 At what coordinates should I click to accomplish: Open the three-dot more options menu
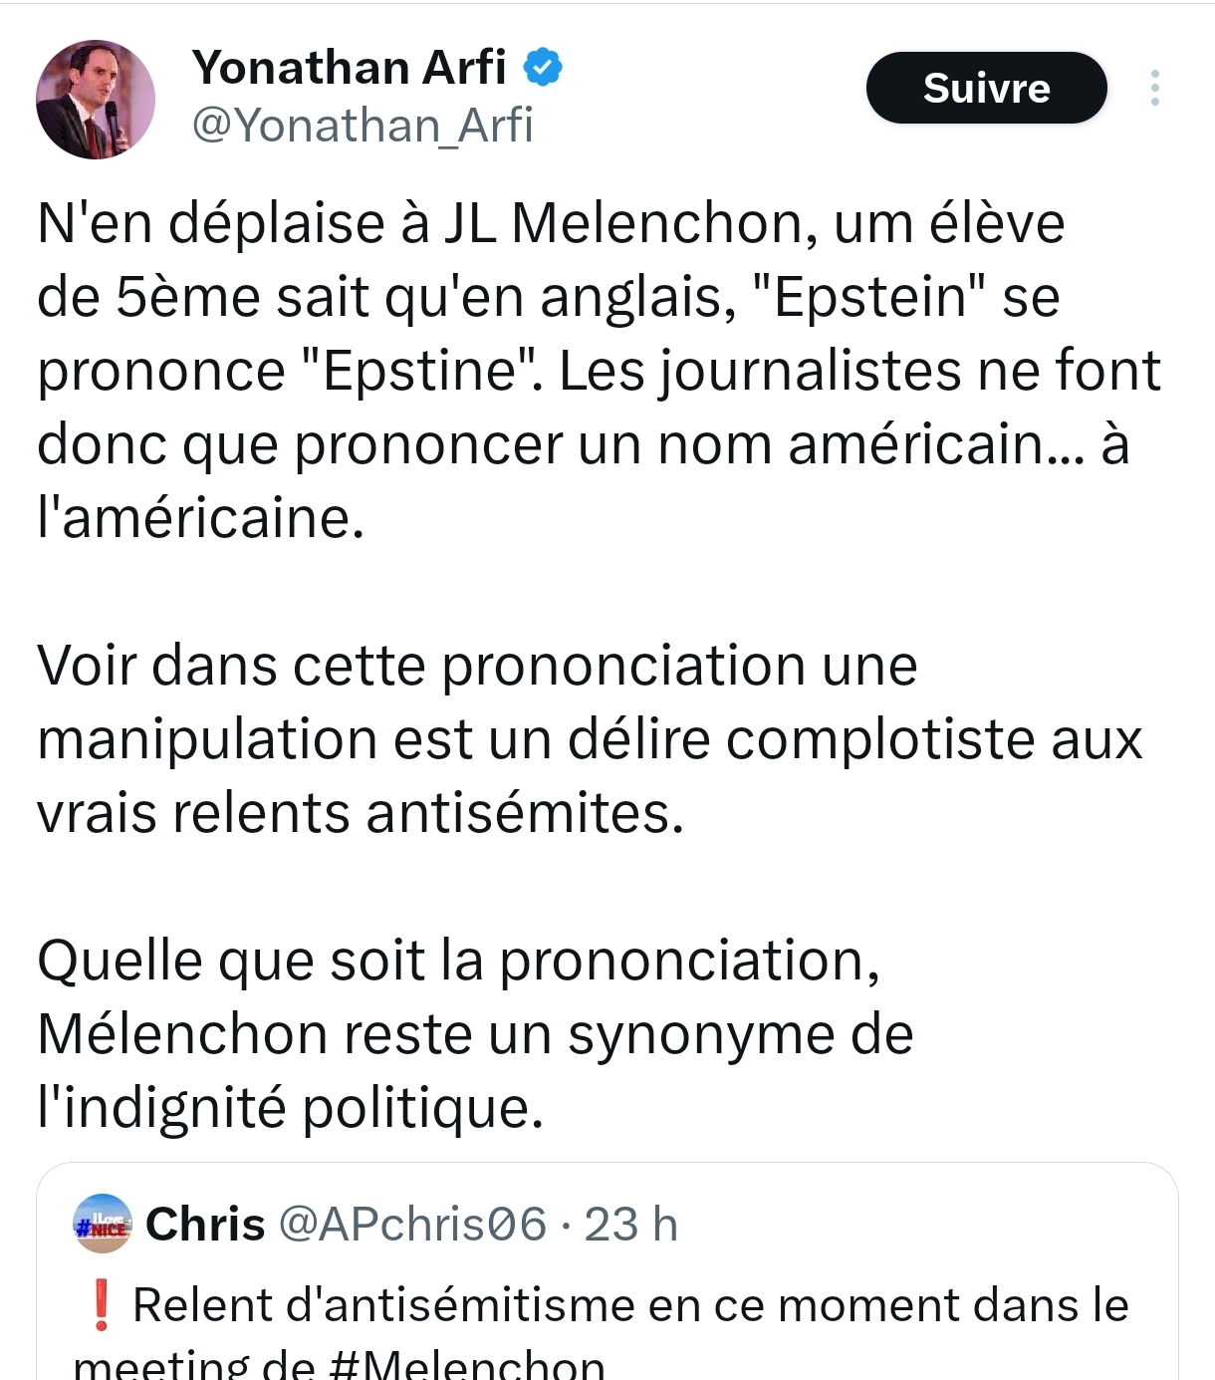point(1154,88)
